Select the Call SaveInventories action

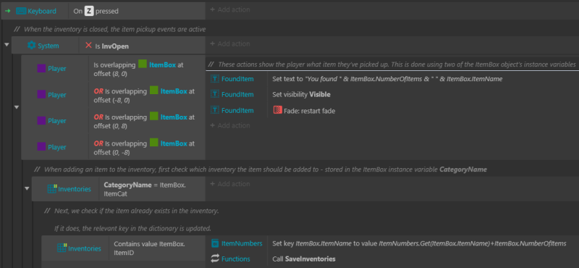[x=304, y=259]
